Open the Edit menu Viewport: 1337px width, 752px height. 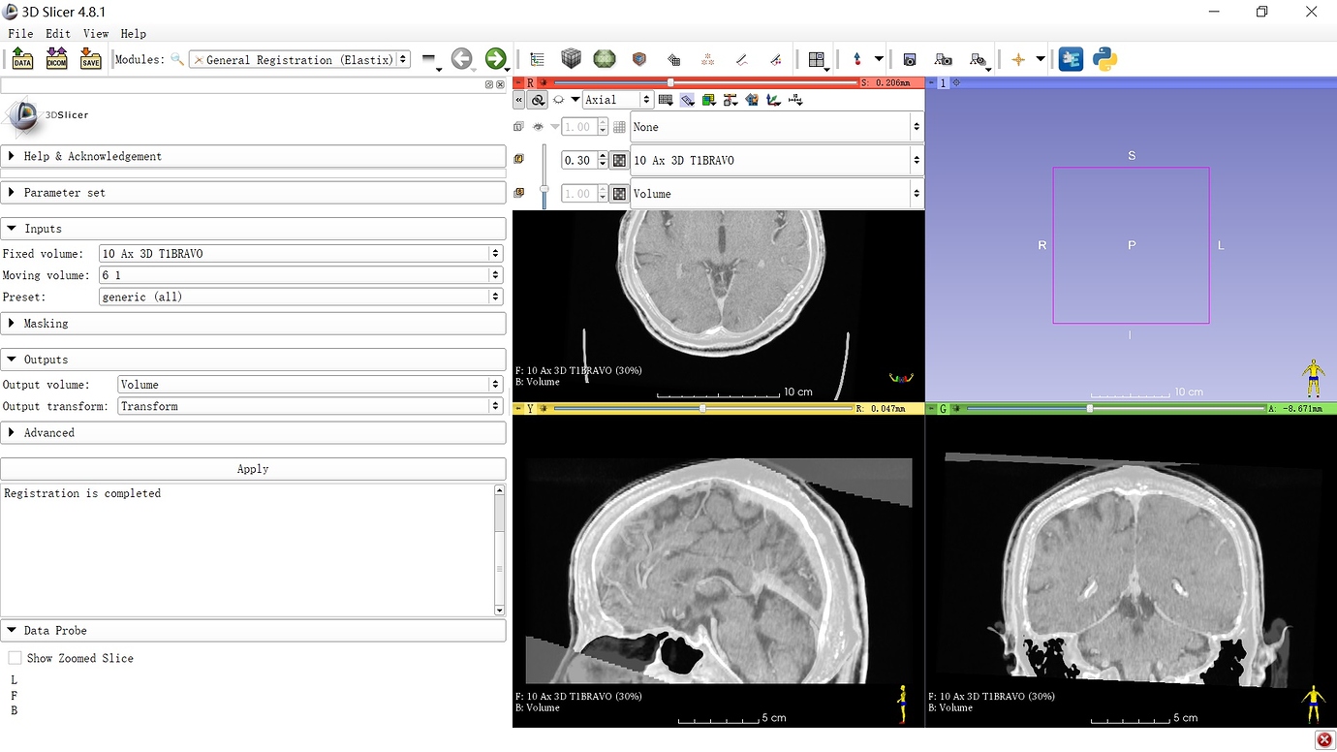coord(57,33)
